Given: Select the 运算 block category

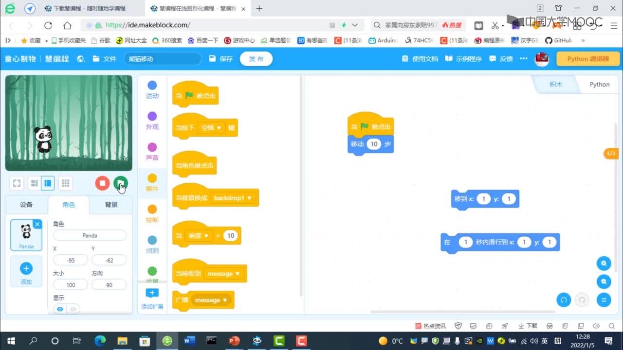Looking at the screenshot, I should point(152,275).
